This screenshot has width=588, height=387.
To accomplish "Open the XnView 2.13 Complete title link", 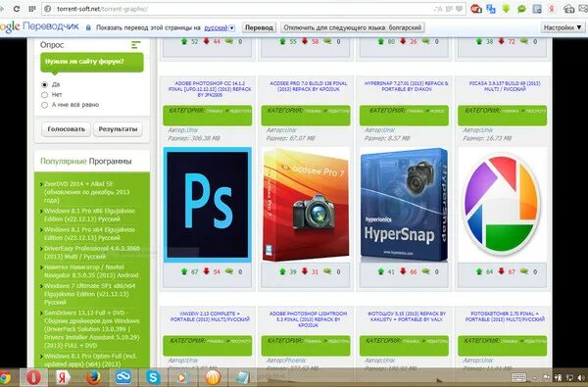I will pyautogui.click(x=210, y=316).
